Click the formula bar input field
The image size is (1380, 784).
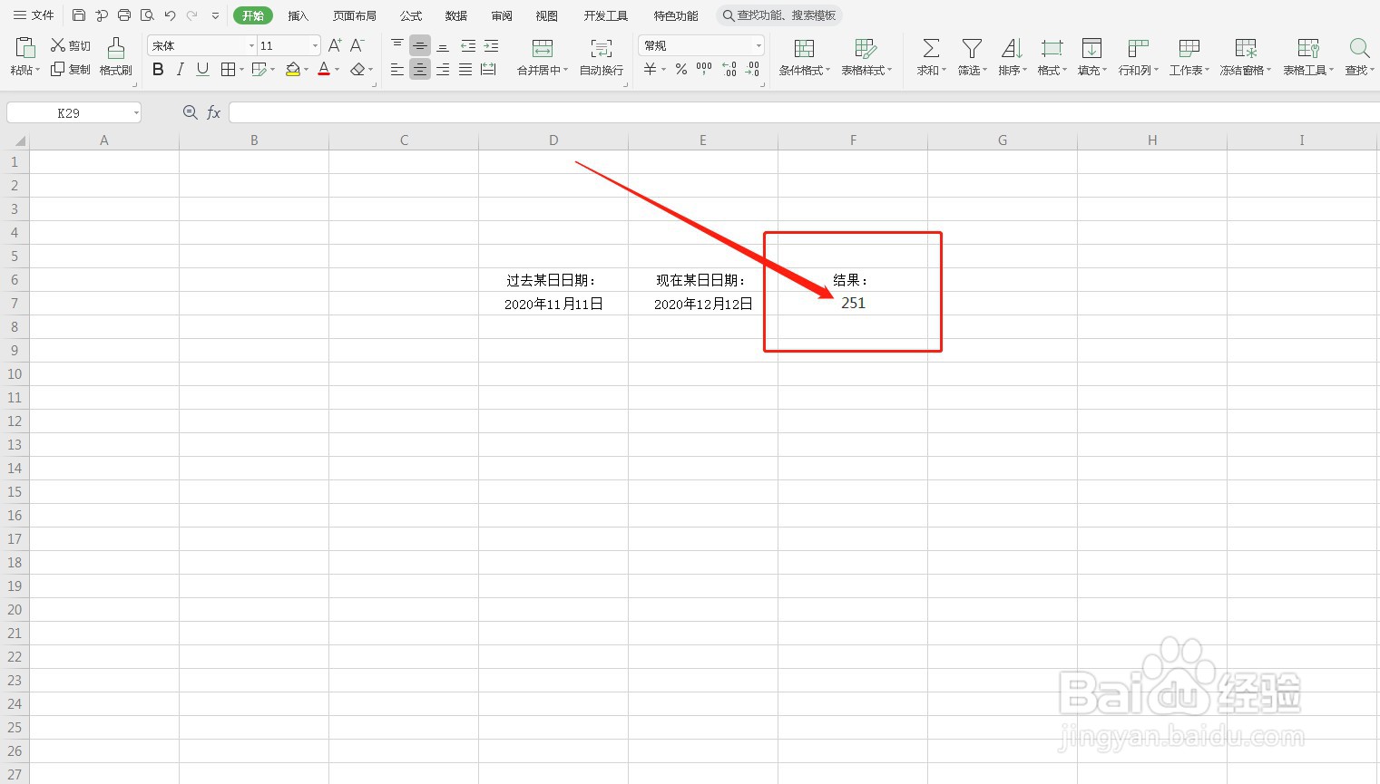804,112
